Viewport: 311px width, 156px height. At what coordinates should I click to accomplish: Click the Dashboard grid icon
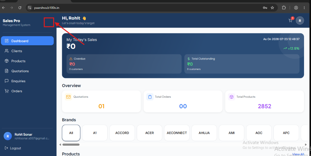point(7,41)
